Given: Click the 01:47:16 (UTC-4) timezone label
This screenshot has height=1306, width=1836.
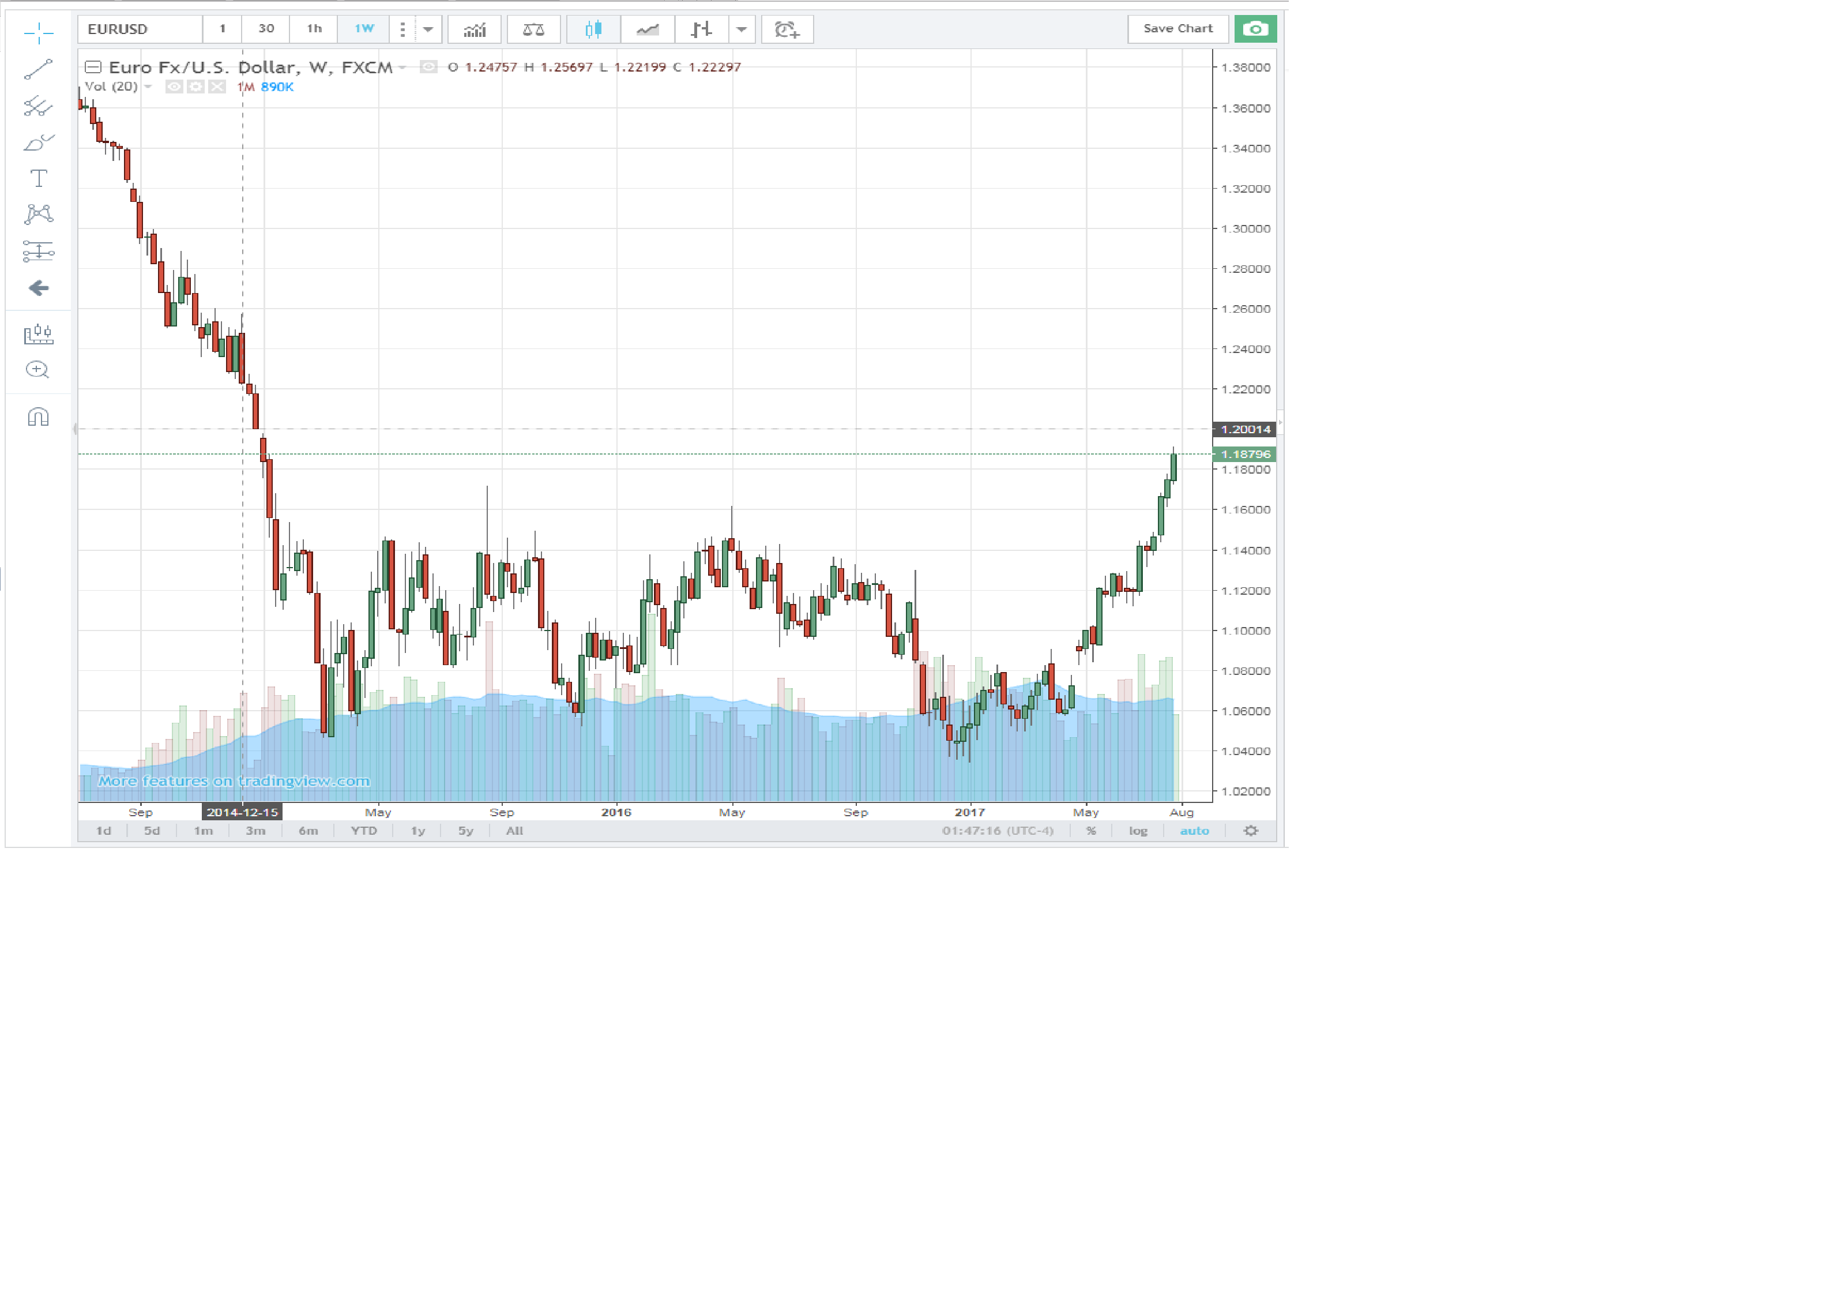Looking at the screenshot, I should point(998,831).
